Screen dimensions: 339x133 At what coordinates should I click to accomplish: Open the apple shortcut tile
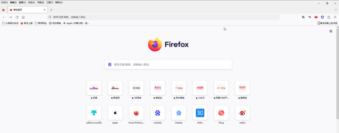[115, 113]
